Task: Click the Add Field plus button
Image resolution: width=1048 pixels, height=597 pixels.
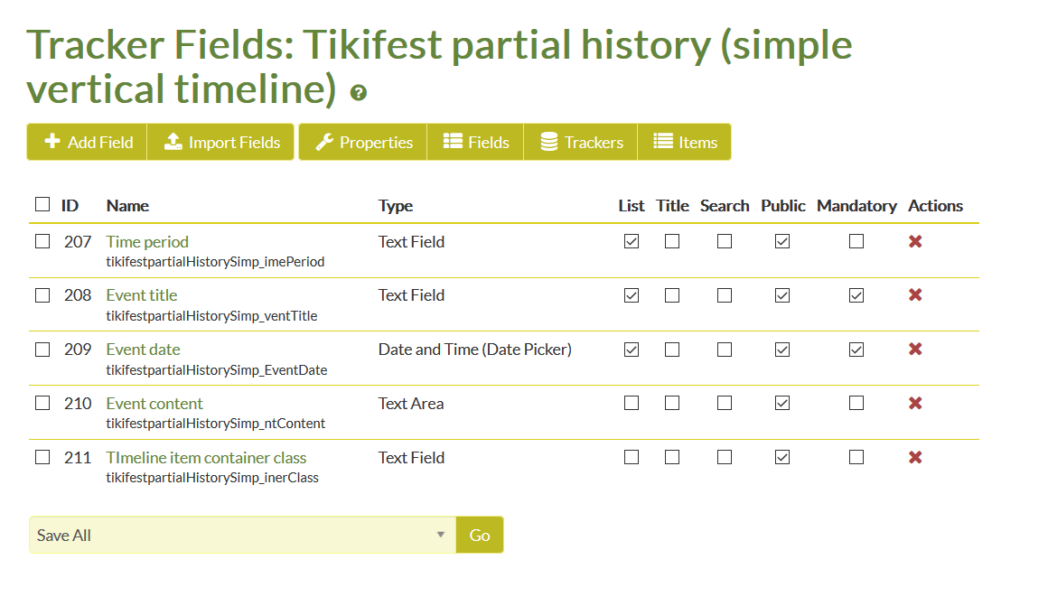Action: pos(87,142)
